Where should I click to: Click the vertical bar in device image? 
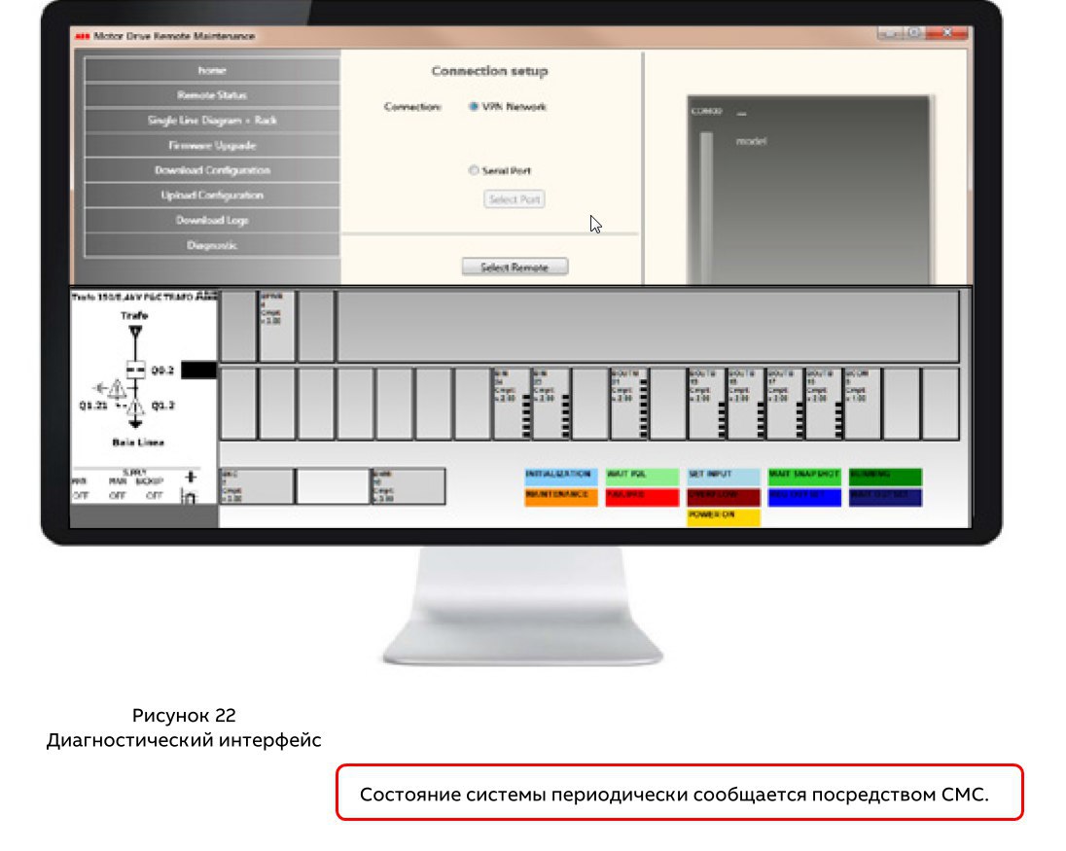(x=706, y=207)
